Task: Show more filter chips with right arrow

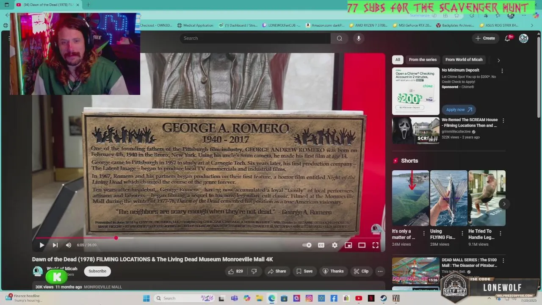Action: (x=498, y=60)
